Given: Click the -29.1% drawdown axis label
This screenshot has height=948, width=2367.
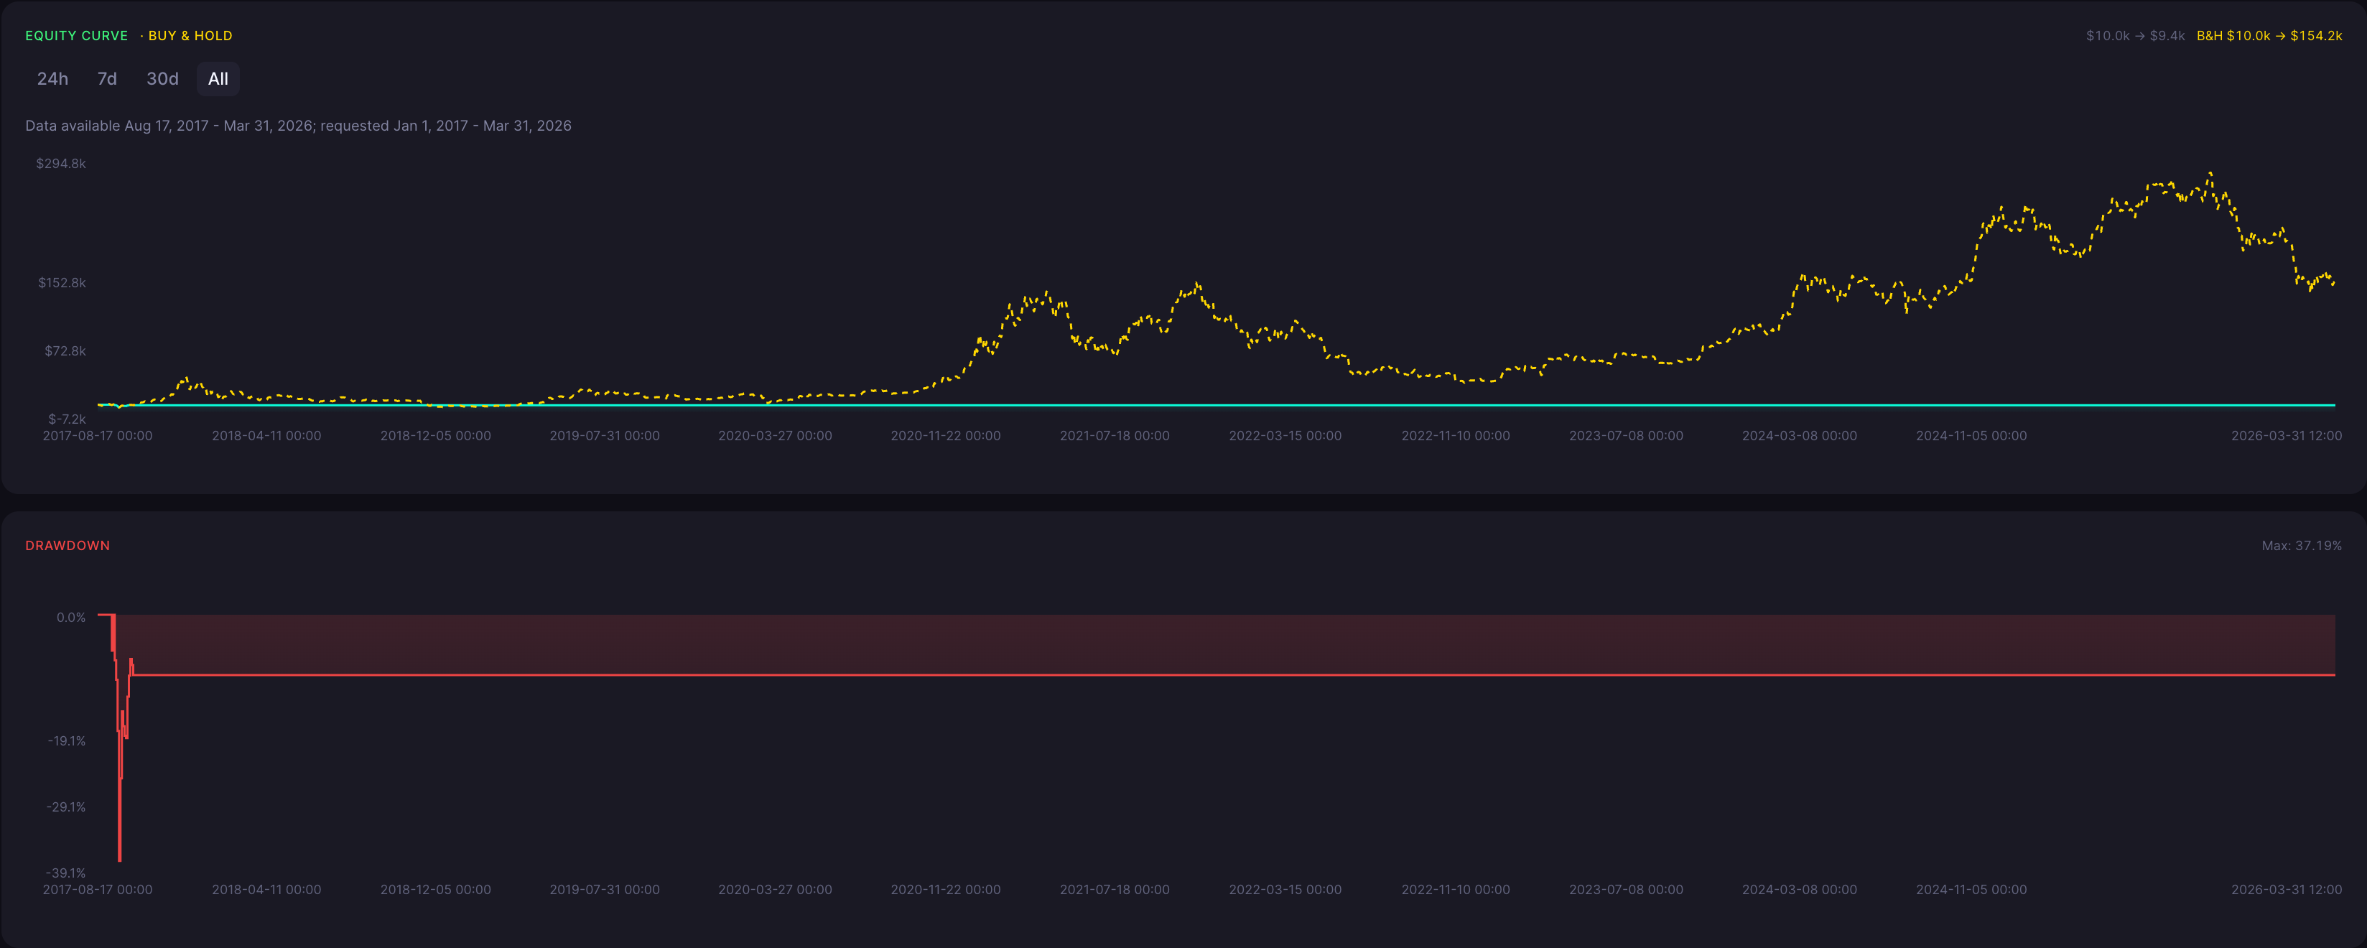Looking at the screenshot, I should (x=66, y=807).
